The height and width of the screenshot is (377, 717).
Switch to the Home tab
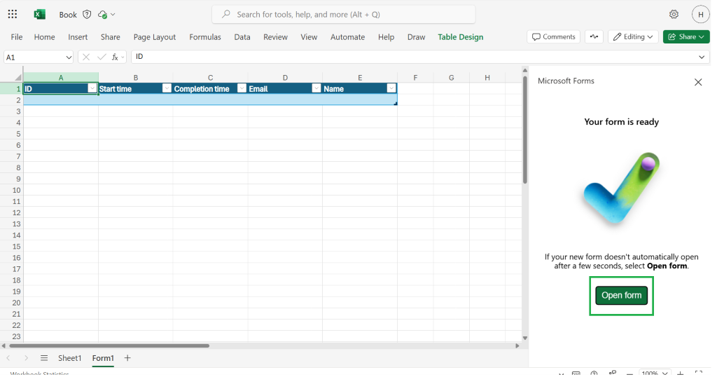pyautogui.click(x=44, y=37)
